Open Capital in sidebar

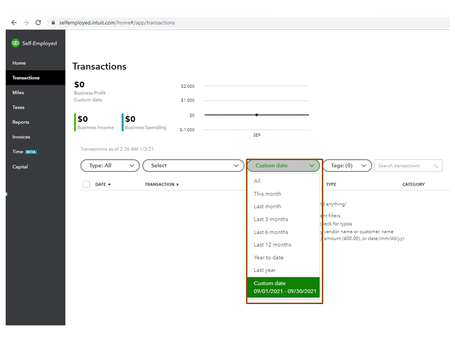36,167
